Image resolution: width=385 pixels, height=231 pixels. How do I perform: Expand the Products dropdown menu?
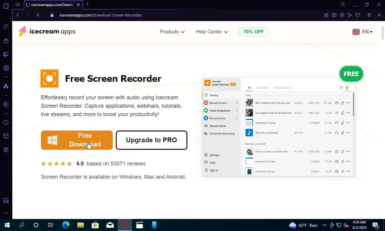pos(172,32)
